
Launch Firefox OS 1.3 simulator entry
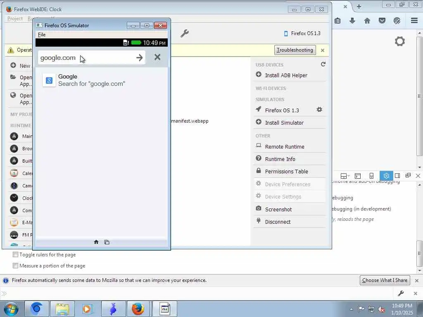282,110
